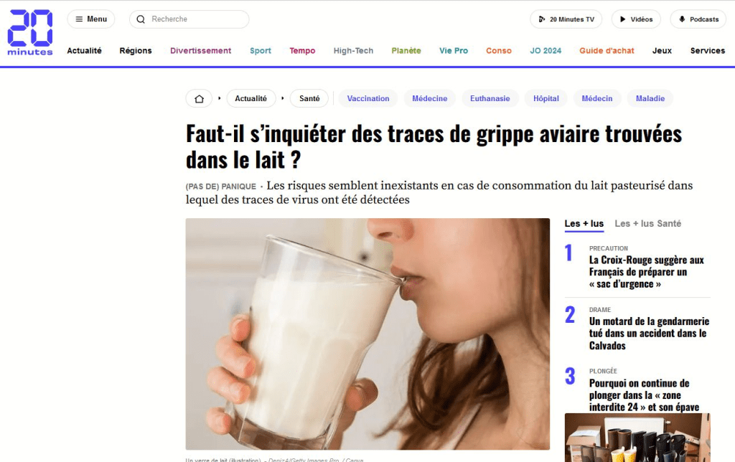Click inside the Recherche search field
The width and height of the screenshot is (735, 462).
pyautogui.click(x=189, y=19)
